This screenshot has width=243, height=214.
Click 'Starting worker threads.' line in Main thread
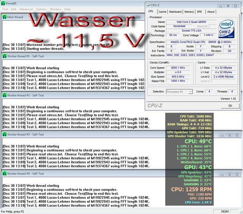tap(45, 49)
